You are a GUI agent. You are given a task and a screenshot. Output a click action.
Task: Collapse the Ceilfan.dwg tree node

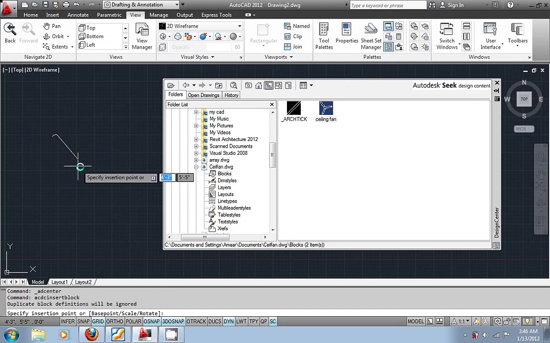(x=196, y=167)
